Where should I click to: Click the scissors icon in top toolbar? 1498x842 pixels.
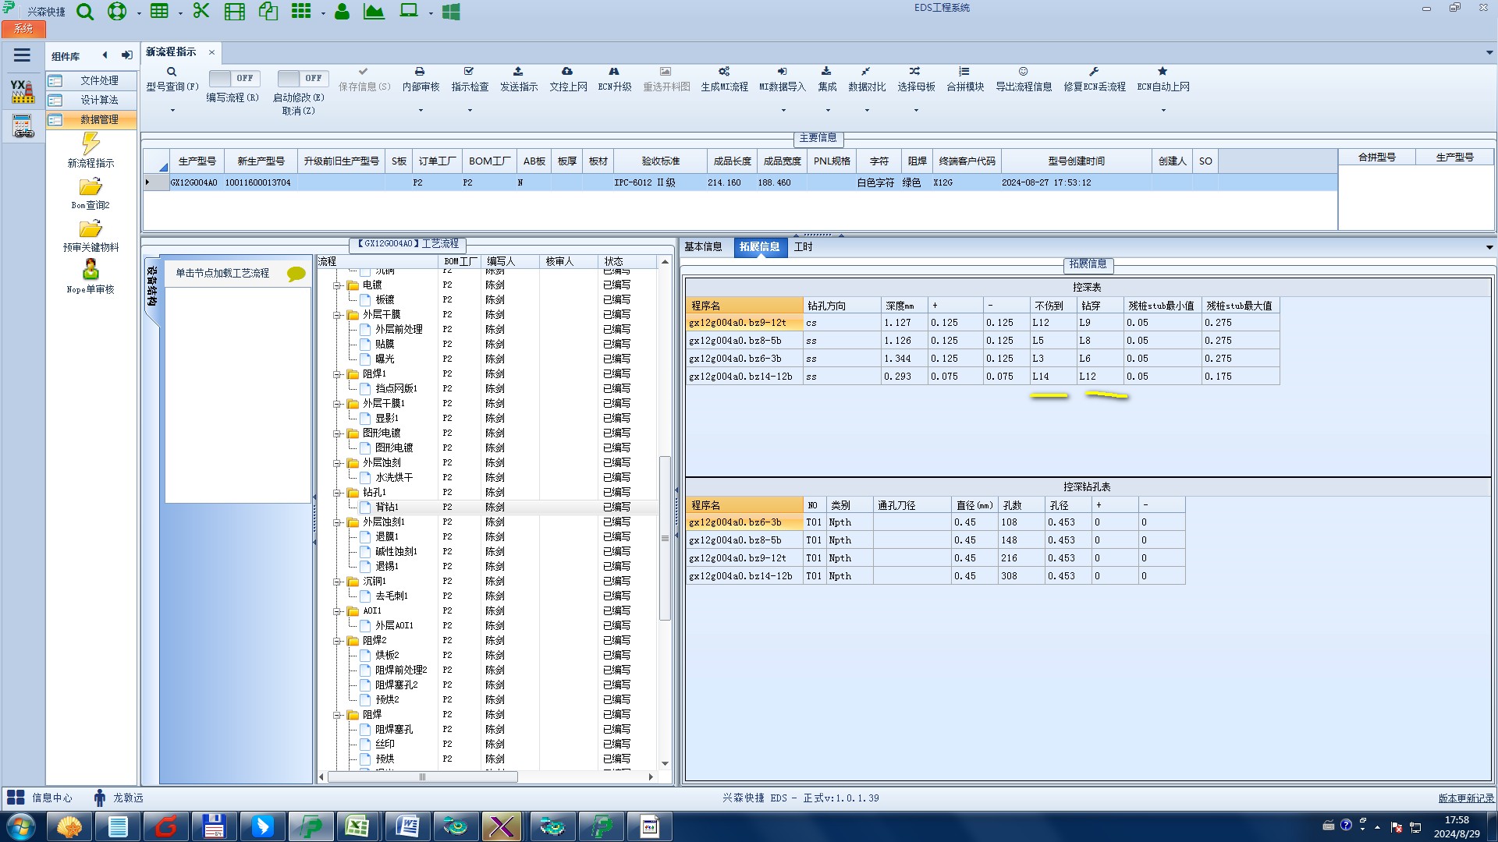[201, 12]
